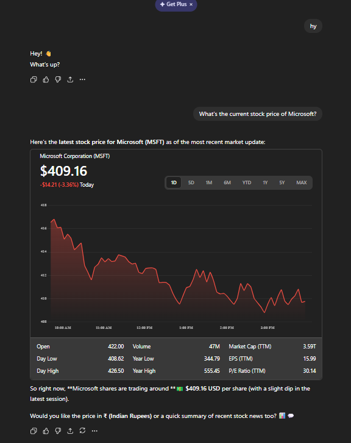Like the Microsoft stock response
The width and height of the screenshot is (351, 443).
tap(46, 431)
